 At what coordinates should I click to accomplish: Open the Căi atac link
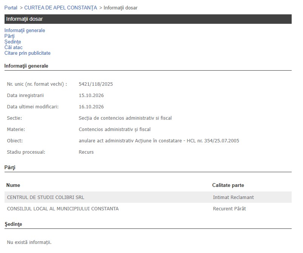pos(14,47)
